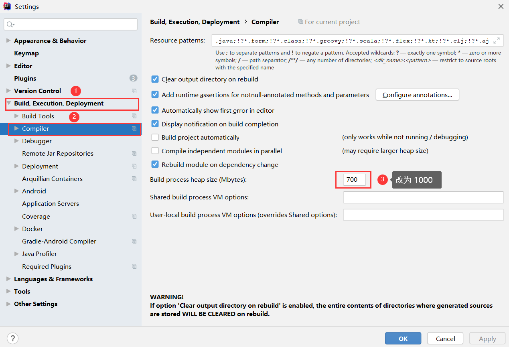Expand Languages & Frameworks section
The height and width of the screenshot is (347, 509).
click(x=8, y=279)
